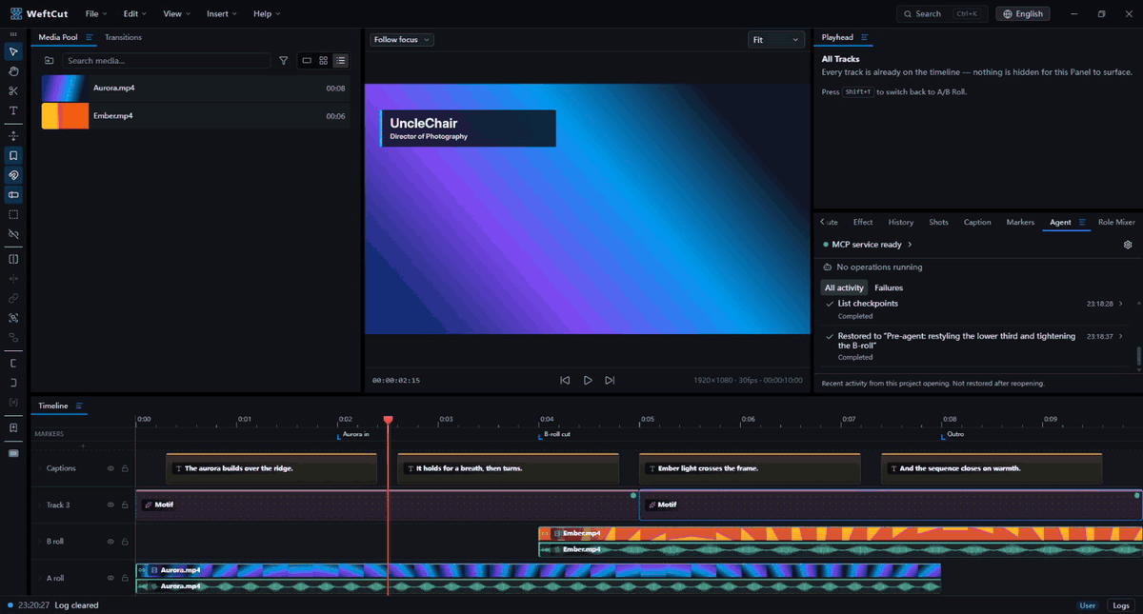Image resolution: width=1143 pixels, height=614 pixels.
Task: Lock the A roll track
Action: pos(125,578)
